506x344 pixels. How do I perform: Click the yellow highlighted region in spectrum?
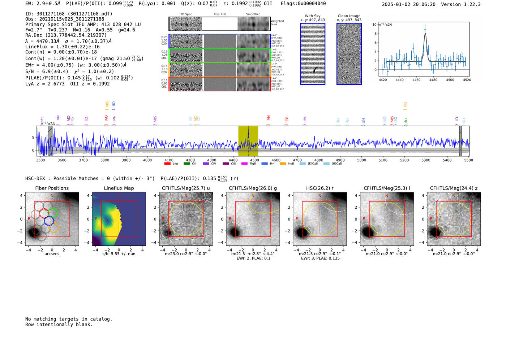tap(248, 141)
